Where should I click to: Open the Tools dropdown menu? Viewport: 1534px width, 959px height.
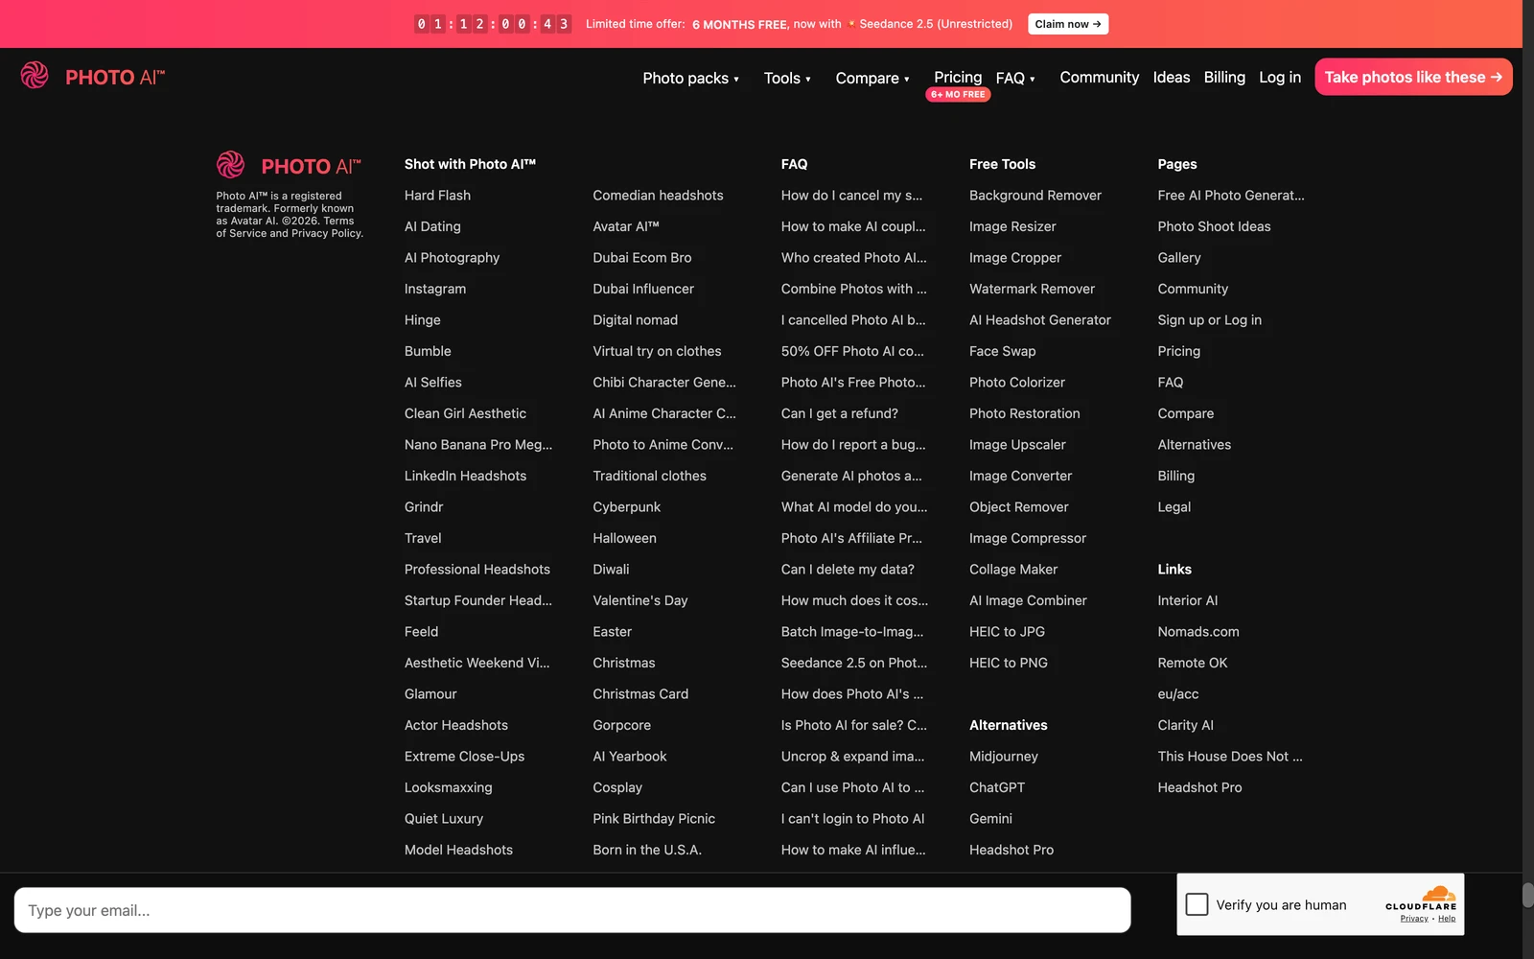(x=787, y=79)
